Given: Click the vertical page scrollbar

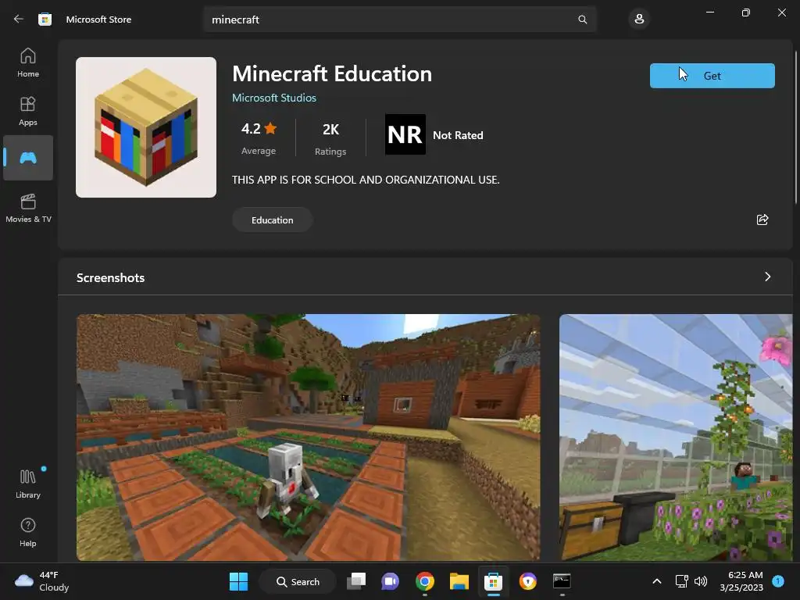Looking at the screenshot, I should coord(796,127).
